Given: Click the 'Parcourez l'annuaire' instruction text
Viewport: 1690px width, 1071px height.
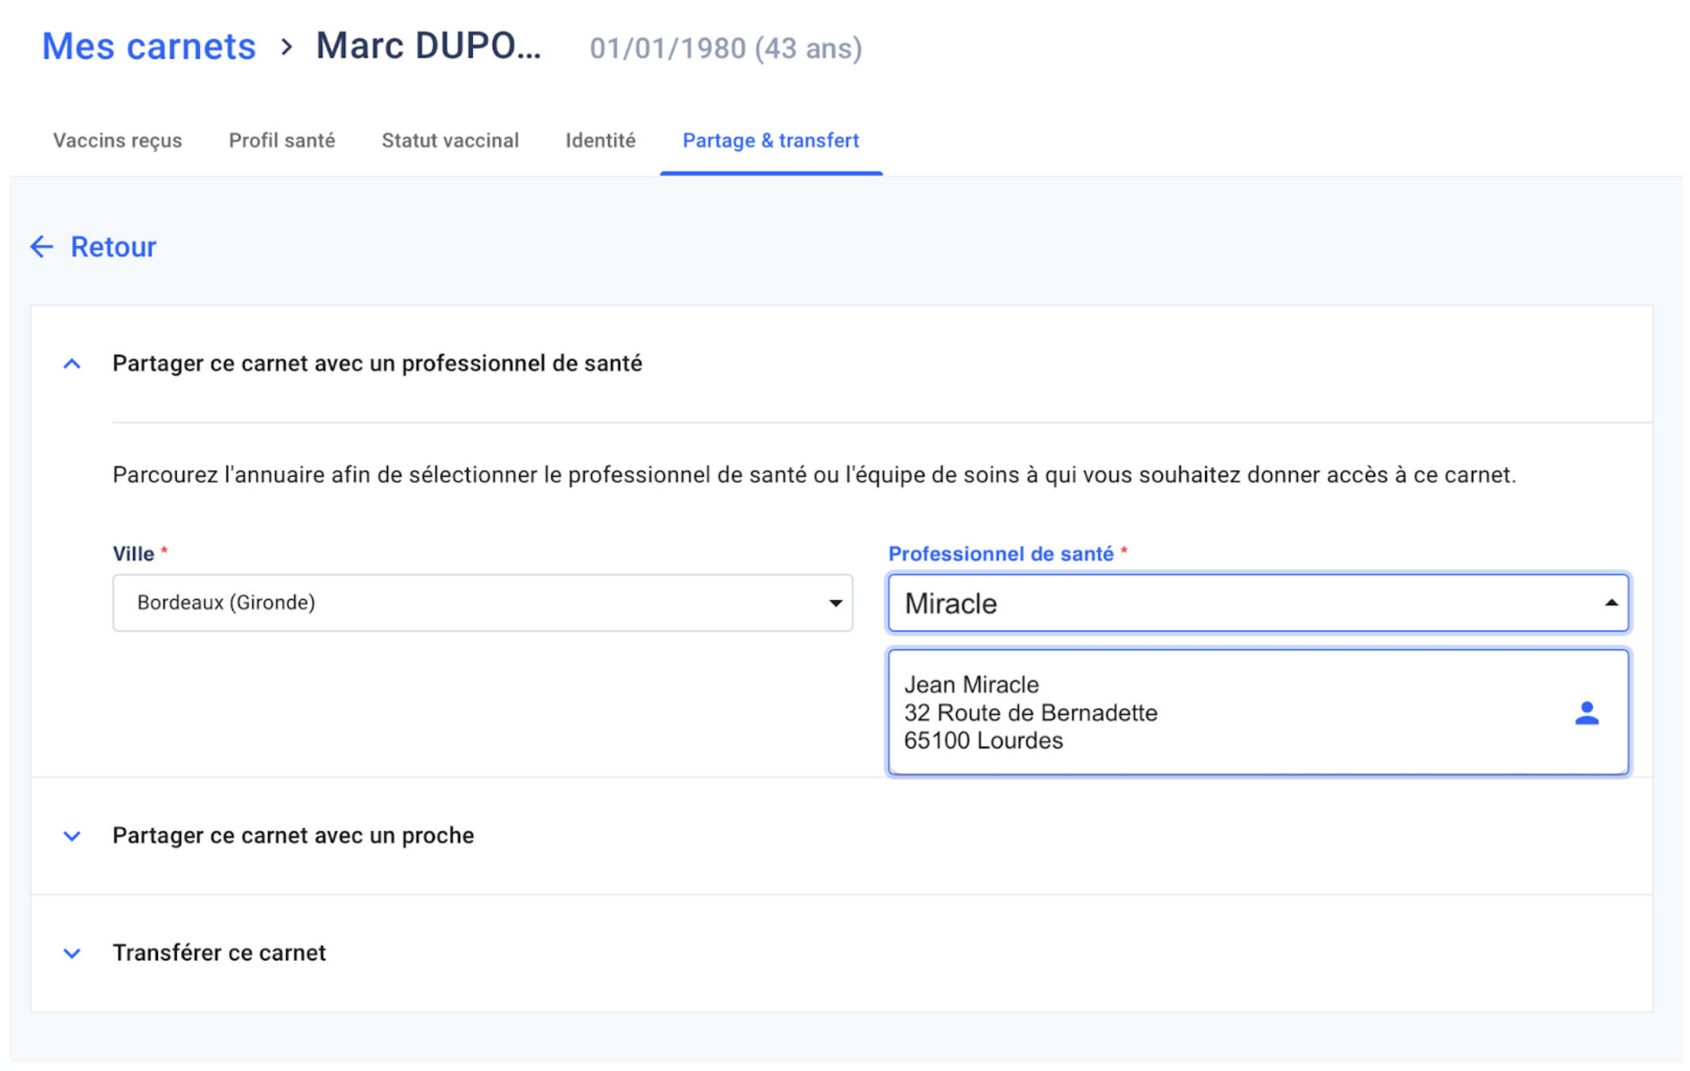Looking at the screenshot, I should point(814,474).
